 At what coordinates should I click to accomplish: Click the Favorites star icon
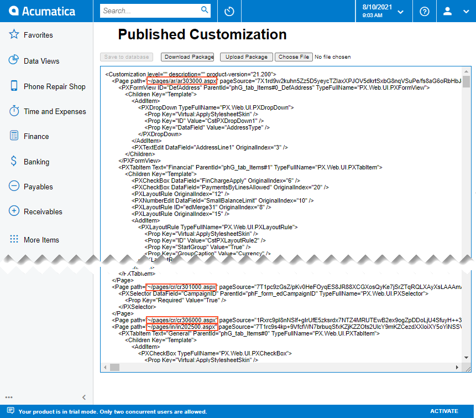(x=14, y=34)
